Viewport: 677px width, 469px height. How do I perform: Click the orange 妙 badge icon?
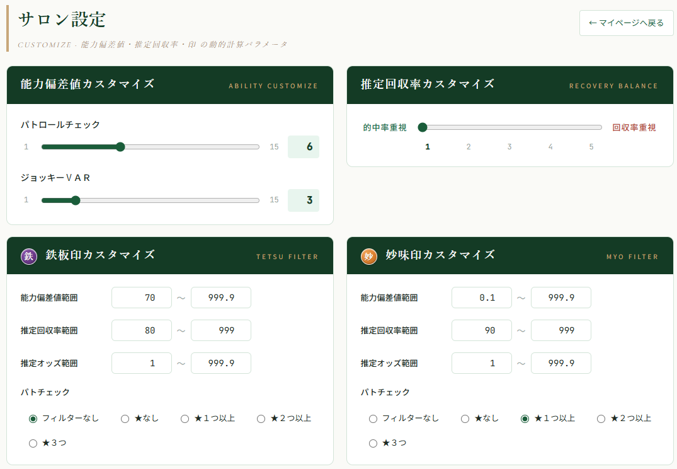click(x=368, y=257)
